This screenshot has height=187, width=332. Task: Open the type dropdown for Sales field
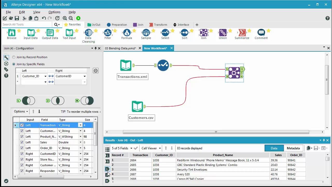80,142
